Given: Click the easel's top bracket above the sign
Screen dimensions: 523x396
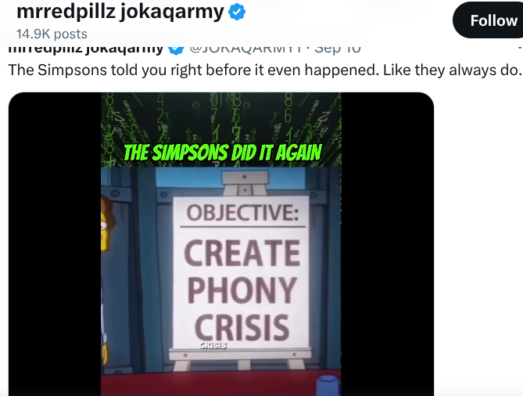Looking at the screenshot, I should tap(245, 183).
